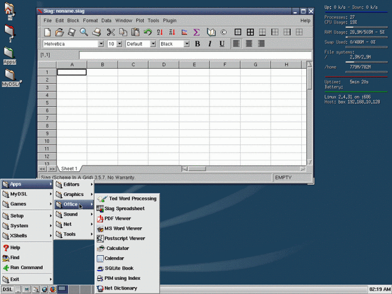This screenshot has width=392, height=294.
Task: Open the File menu
Action: (x=48, y=20)
